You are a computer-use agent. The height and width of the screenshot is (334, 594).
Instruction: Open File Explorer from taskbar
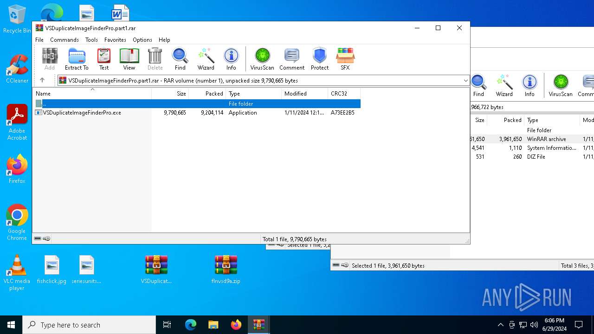[213, 325]
